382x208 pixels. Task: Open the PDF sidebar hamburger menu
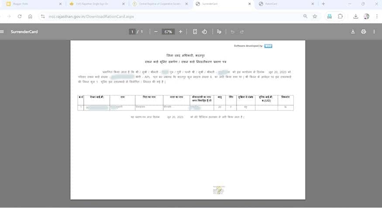point(2,31)
